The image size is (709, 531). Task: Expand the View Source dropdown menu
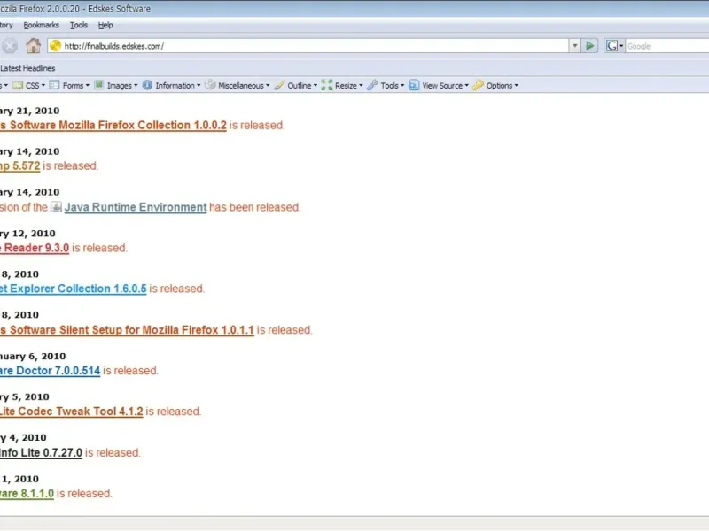click(x=467, y=85)
